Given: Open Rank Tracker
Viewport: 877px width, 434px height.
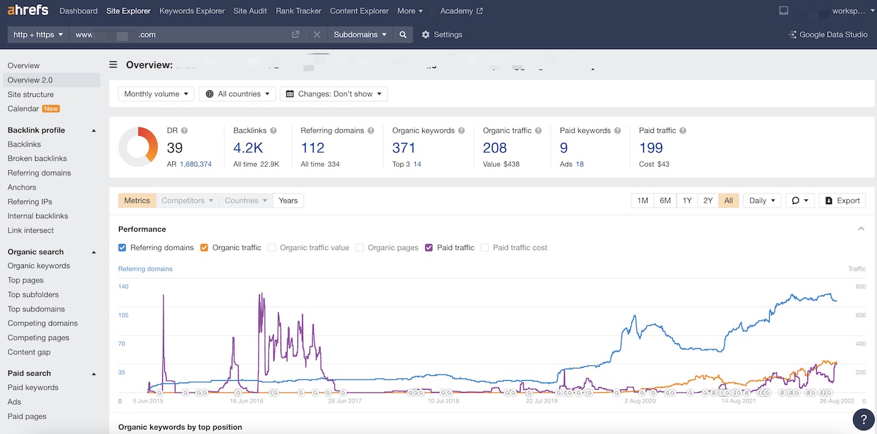Looking at the screenshot, I should point(299,11).
